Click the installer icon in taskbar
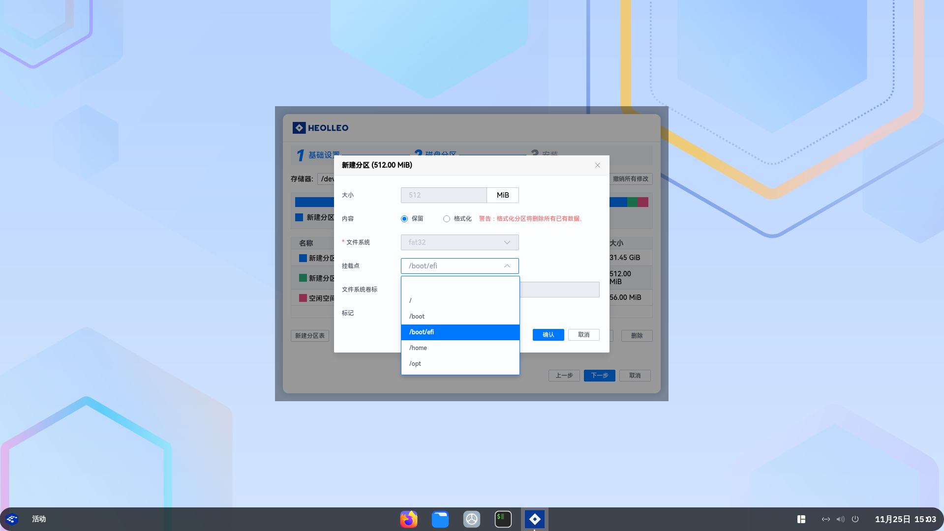 534,519
